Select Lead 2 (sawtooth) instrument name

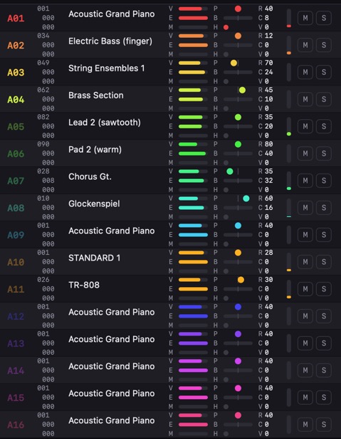point(105,123)
